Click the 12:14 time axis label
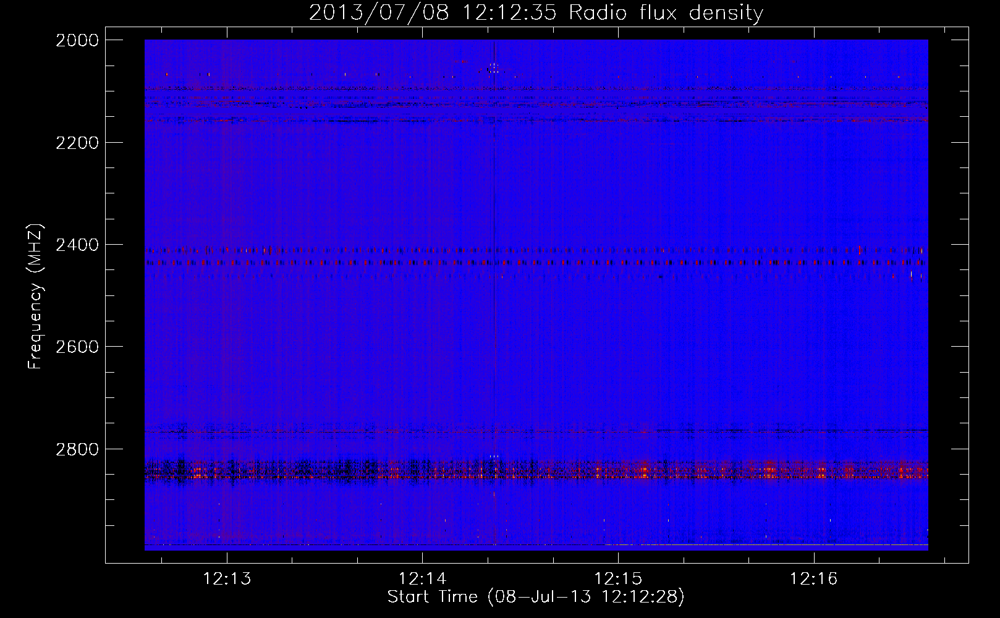The image size is (1000, 618). coord(423,578)
